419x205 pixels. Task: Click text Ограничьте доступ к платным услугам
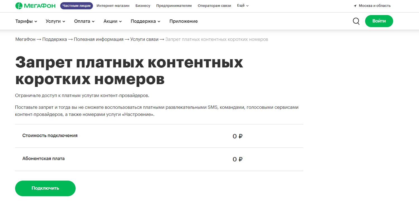coord(82,96)
